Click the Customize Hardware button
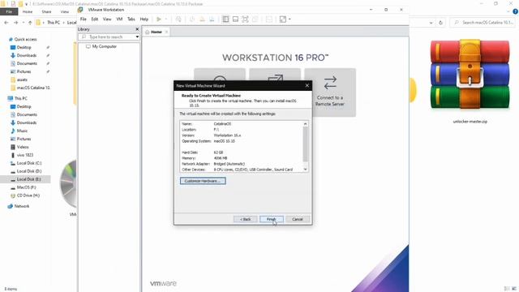Viewport: 519px width, 292px height. tap(203, 181)
